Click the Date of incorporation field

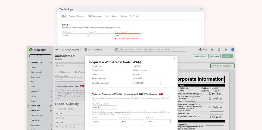pyautogui.click(x=147, y=83)
